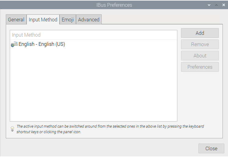Click the Close button at bottom right
Image resolution: width=228 pixels, height=157 pixels.
(211, 148)
